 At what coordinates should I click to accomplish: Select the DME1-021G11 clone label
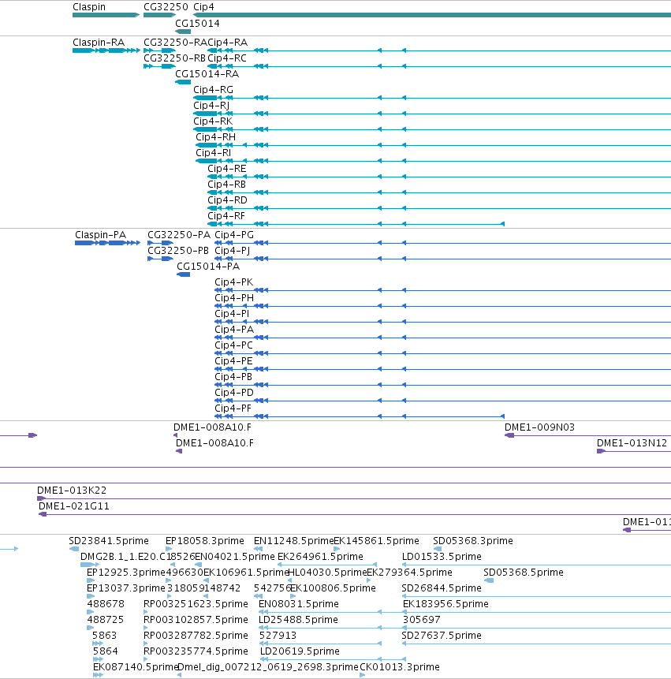point(74,506)
